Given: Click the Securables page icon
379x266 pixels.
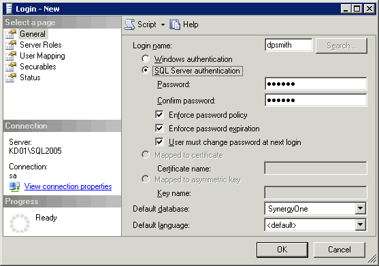Looking at the screenshot, I should click(x=11, y=67).
